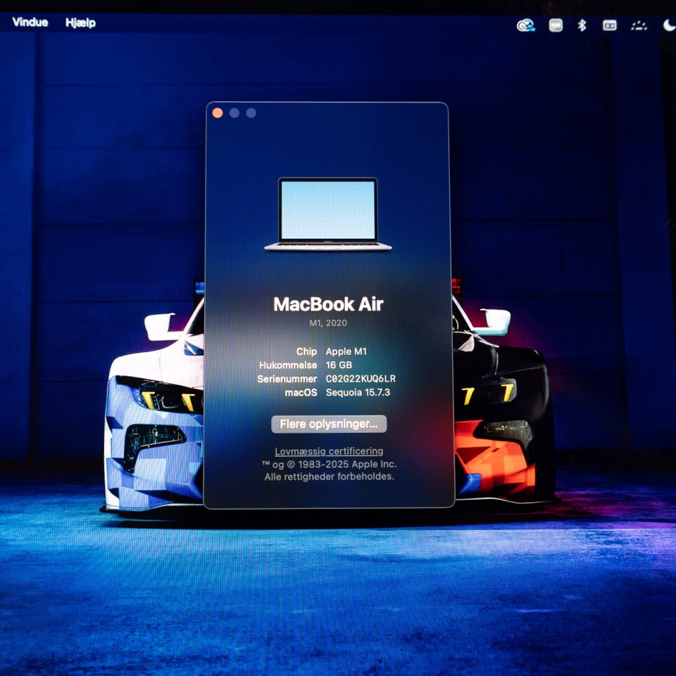Click the 'Apple M1' chip value

tap(346, 351)
